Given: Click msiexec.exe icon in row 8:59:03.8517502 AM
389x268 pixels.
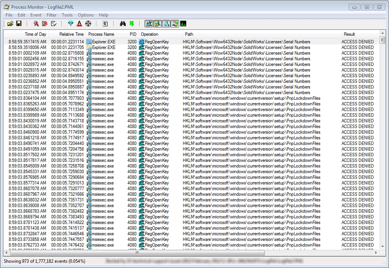Looking at the screenshot, I should click(89, 154).
